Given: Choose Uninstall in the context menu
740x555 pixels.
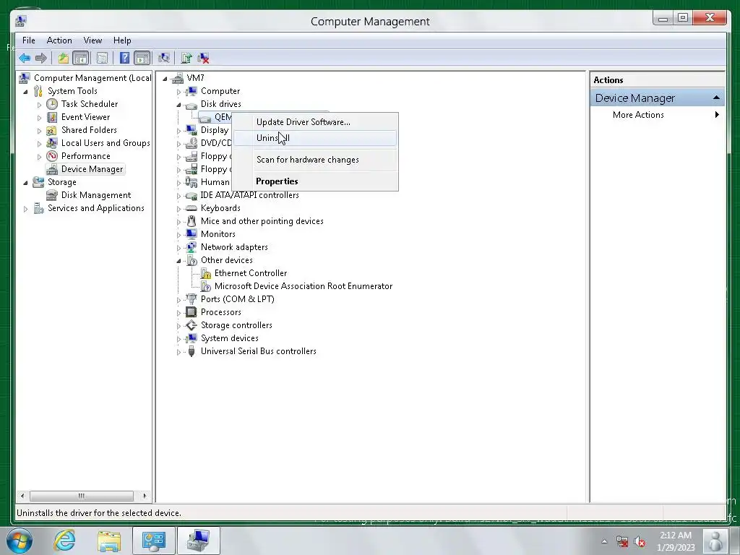Looking at the screenshot, I should coord(315,138).
